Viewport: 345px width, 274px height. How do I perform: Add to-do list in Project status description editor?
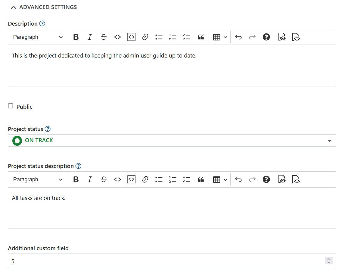pyautogui.click(x=187, y=179)
